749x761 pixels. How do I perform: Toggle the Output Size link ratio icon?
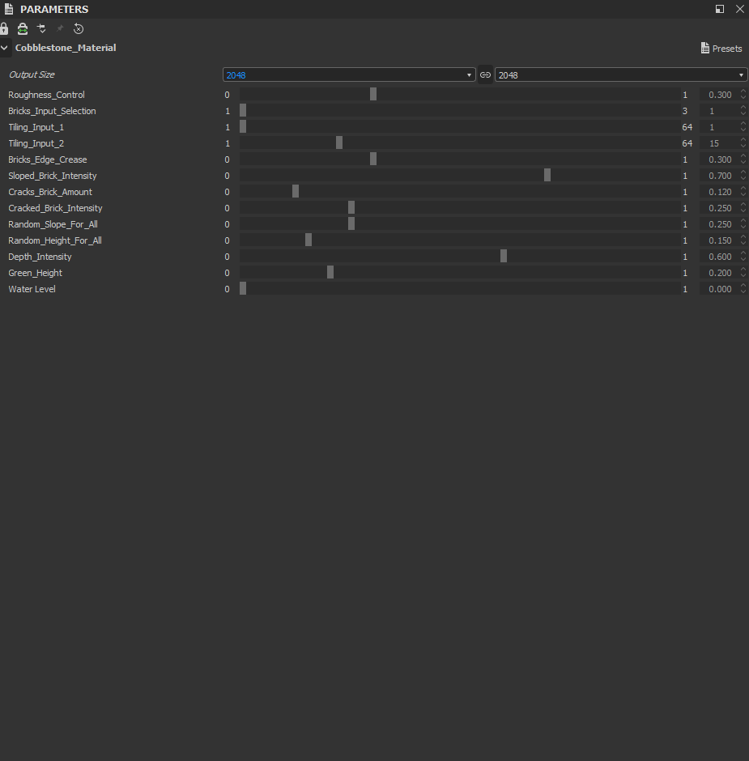tap(485, 74)
